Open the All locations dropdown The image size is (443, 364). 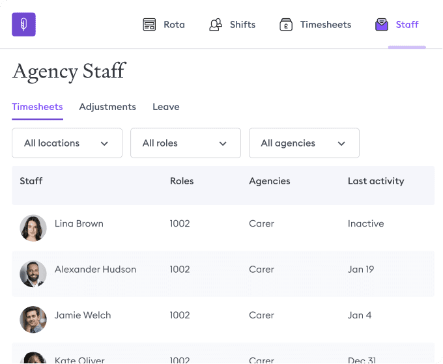tap(67, 143)
